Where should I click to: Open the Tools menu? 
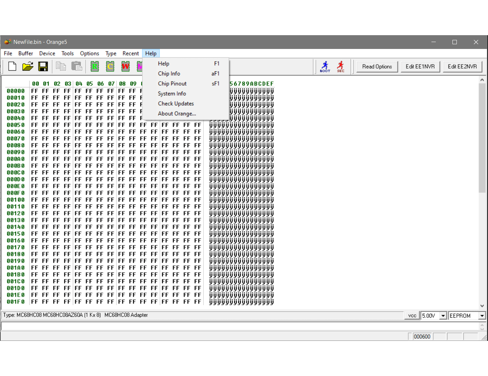[x=67, y=53]
